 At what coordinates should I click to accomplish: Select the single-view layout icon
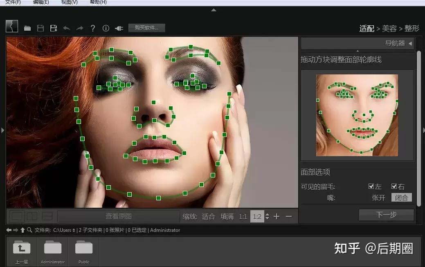click(16, 216)
